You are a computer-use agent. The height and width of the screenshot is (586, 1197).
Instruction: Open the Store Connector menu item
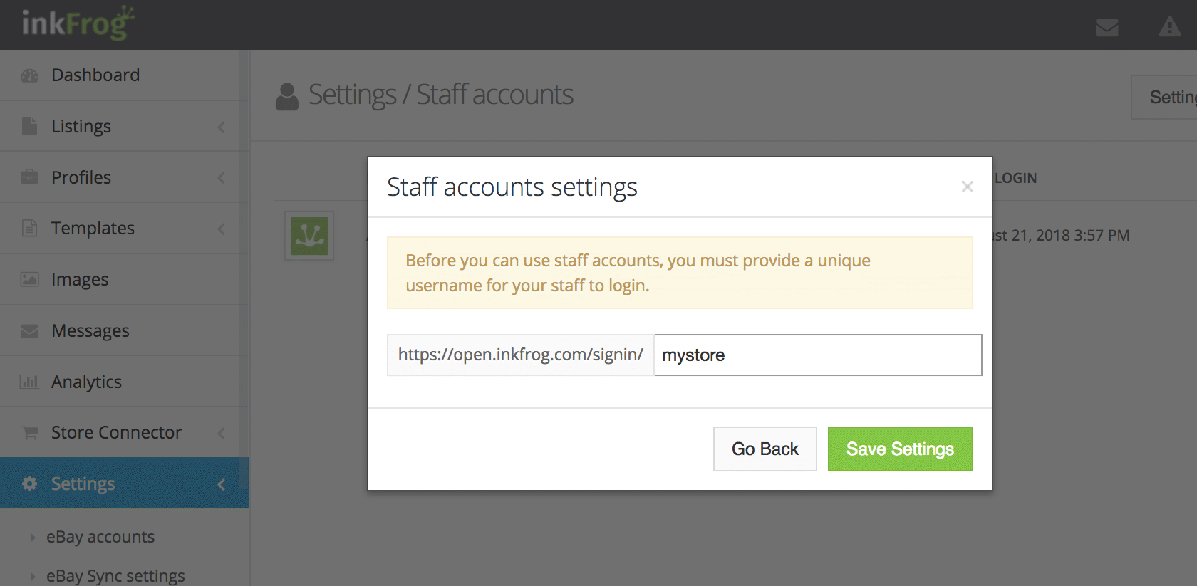pyautogui.click(x=116, y=433)
